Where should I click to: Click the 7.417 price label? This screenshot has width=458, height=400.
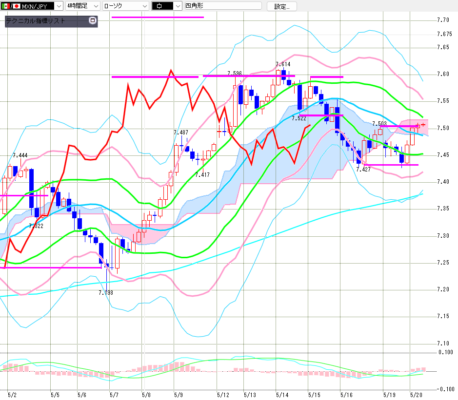coord(202,175)
